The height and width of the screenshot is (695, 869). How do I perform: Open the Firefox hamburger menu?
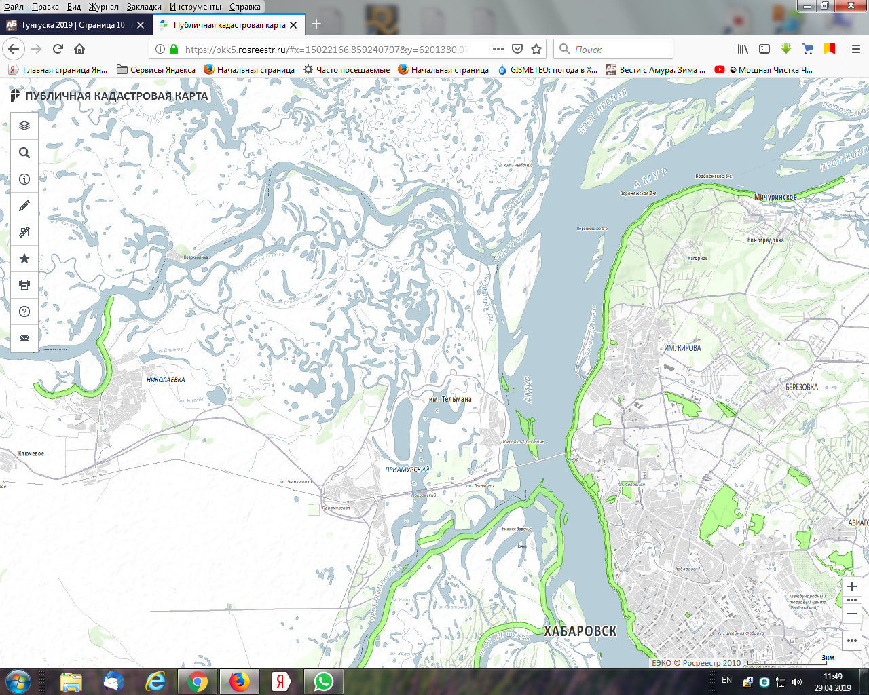tap(855, 49)
